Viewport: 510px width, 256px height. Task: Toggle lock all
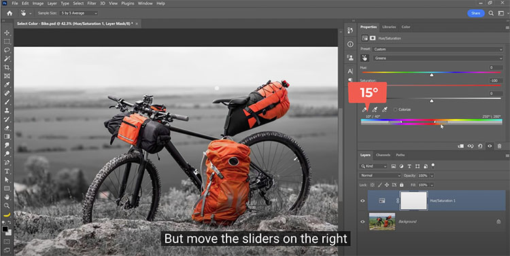click(x=401, y=185)
